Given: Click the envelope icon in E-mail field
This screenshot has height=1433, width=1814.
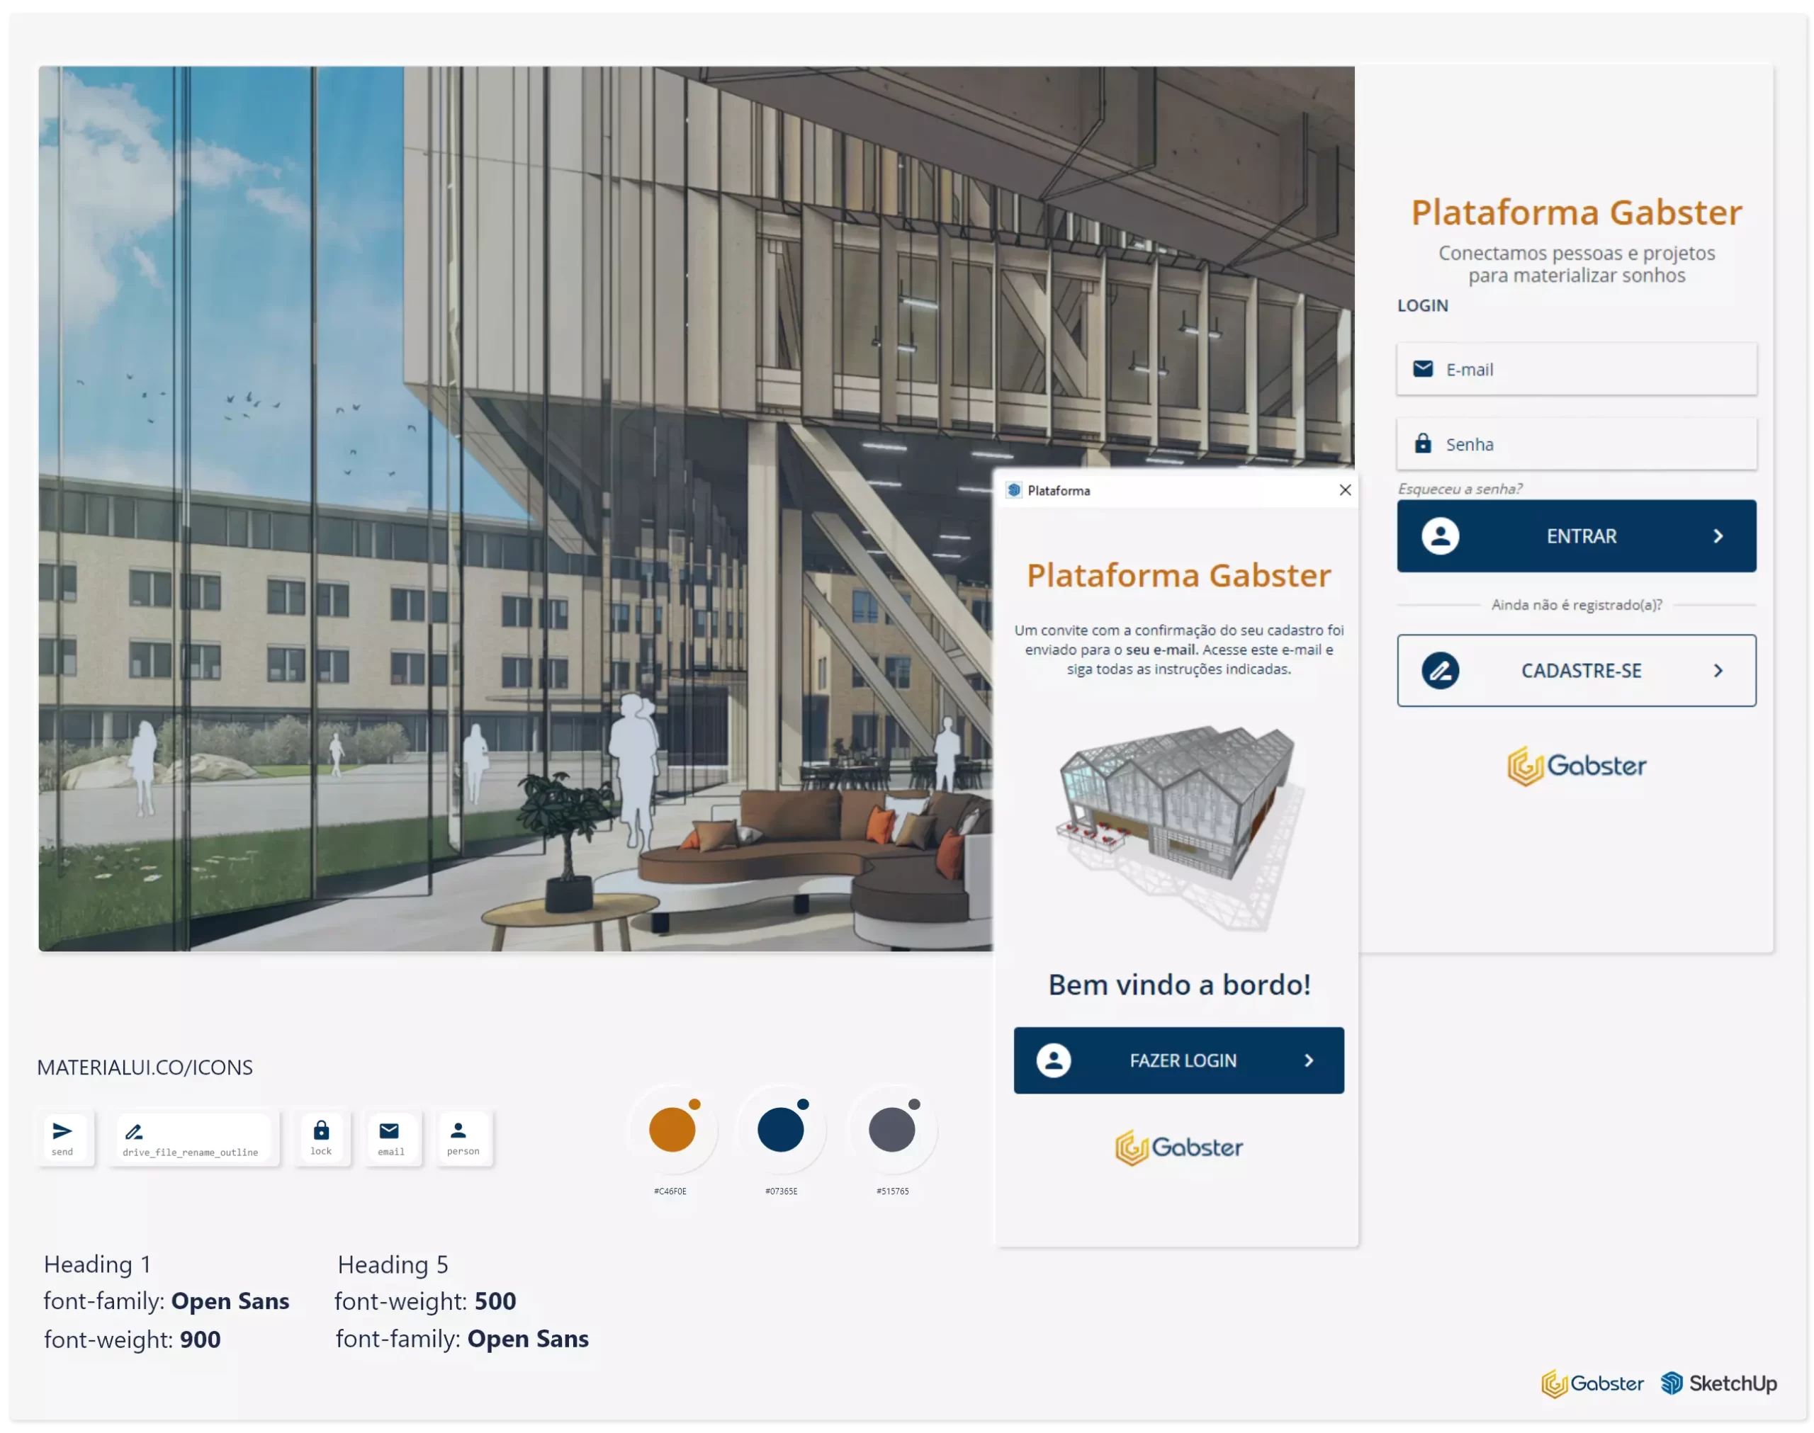Looking at the screenshot, I should click(1422, 369).
